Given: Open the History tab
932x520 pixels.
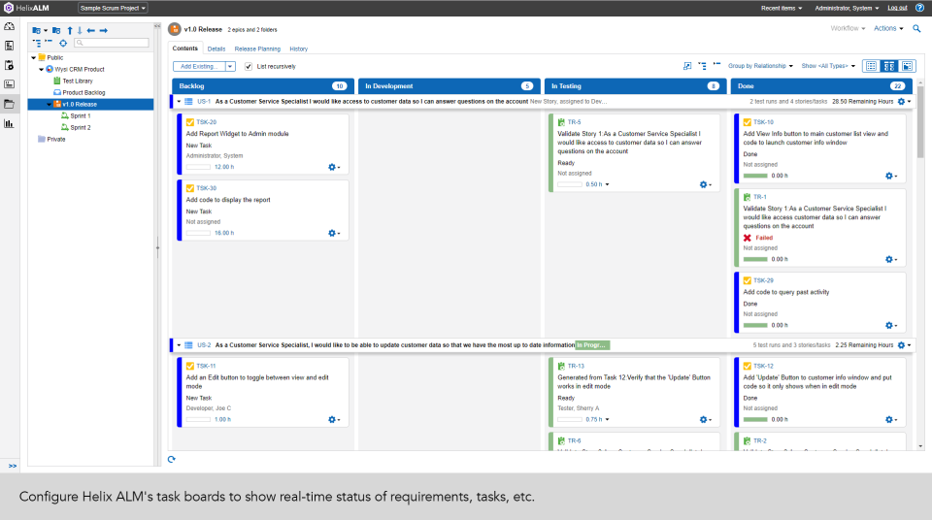Looking at the screenshot, I should tap(298, 49).
